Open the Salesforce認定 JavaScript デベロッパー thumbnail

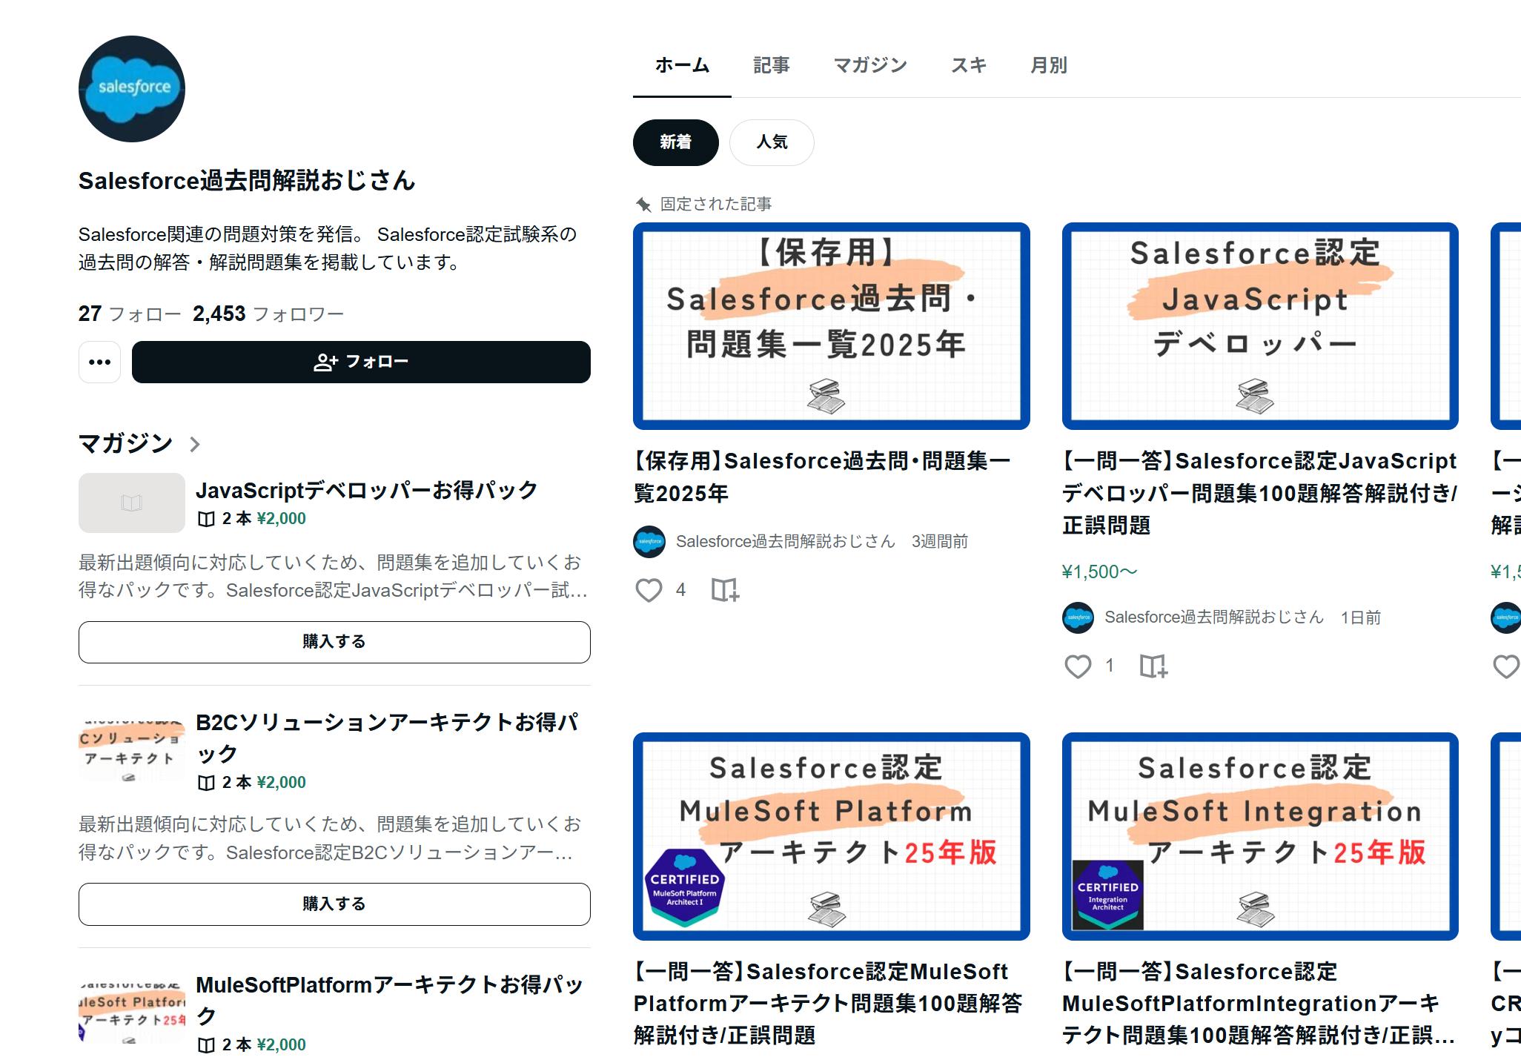point(1260,326)
